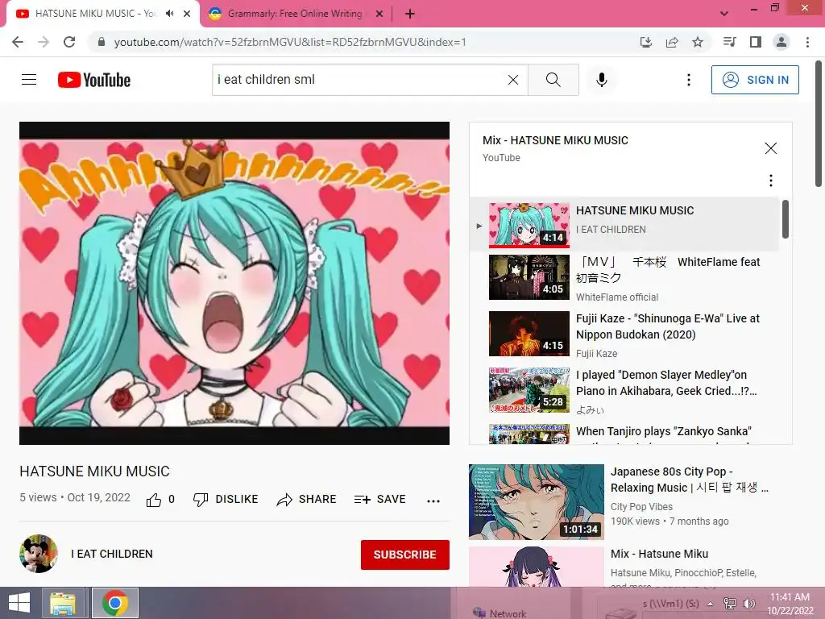Open the Mix playlist options menu
This screenshot has width=825, height=619.
[771, 181]
